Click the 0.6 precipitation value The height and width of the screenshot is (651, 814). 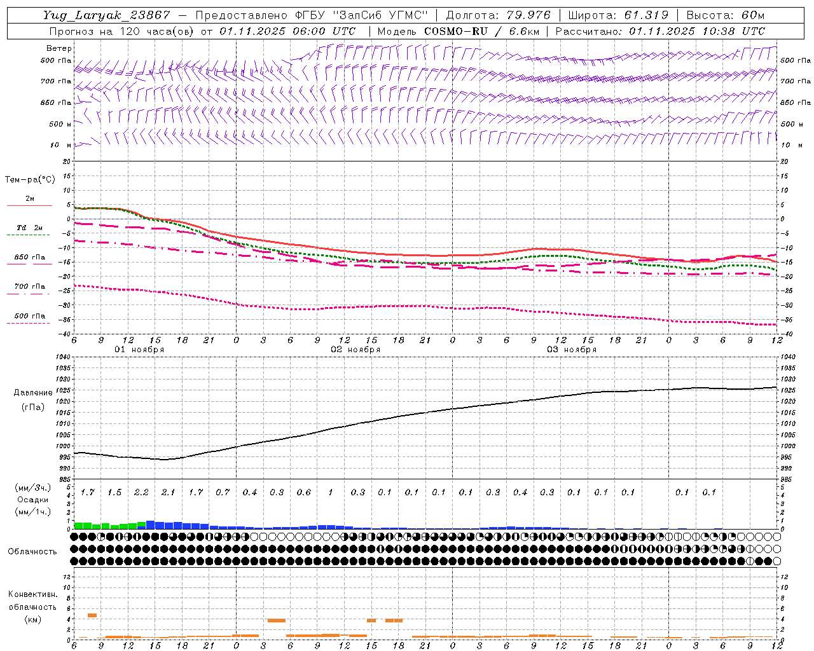click(x=303, y=493)
